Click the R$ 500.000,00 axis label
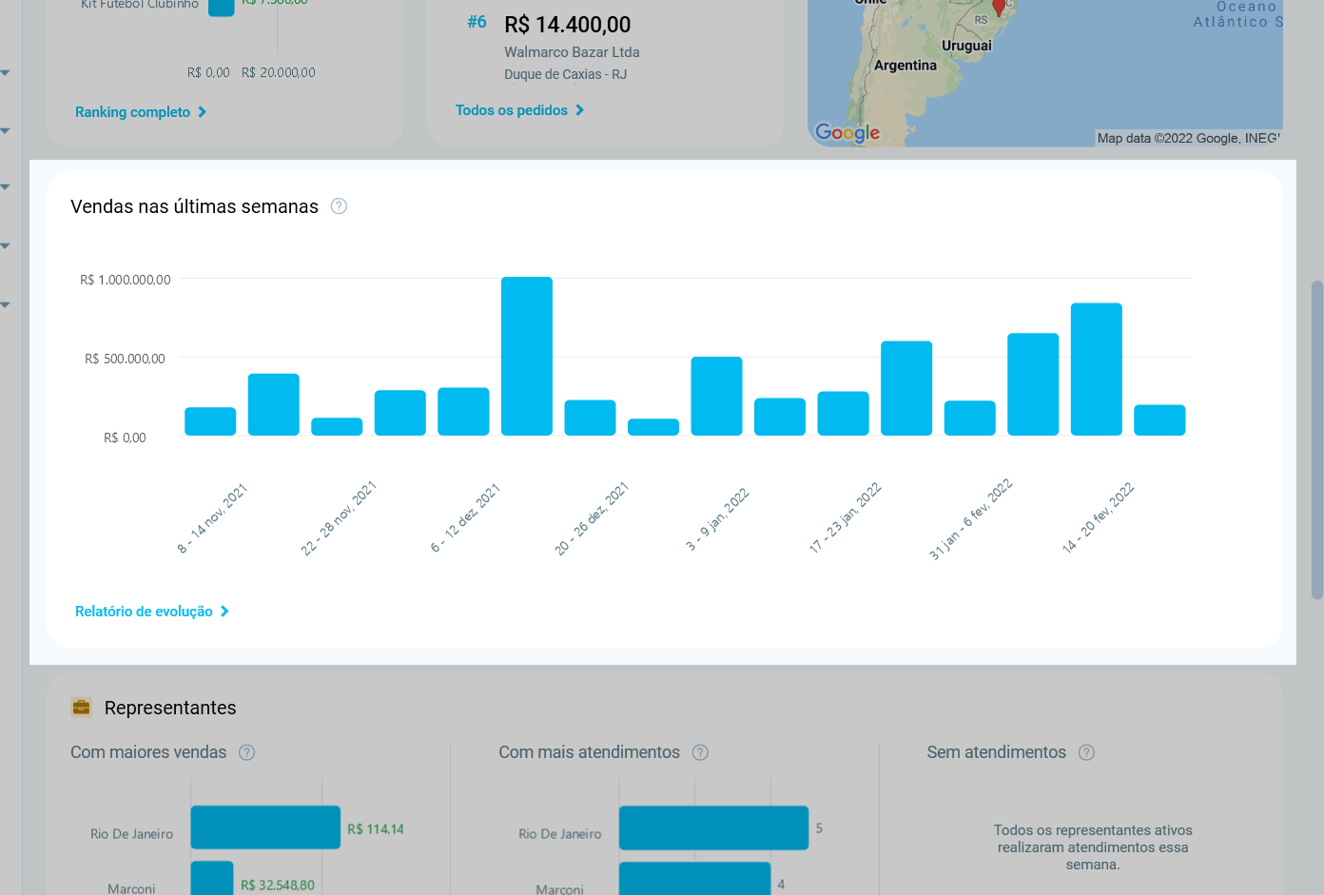The width and height of the screenshot is (1324, 895). (125, 359)
